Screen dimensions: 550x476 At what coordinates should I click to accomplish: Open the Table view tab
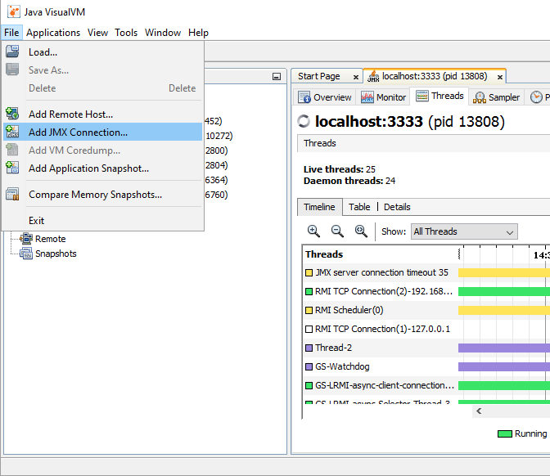click(x=359, y=207)
